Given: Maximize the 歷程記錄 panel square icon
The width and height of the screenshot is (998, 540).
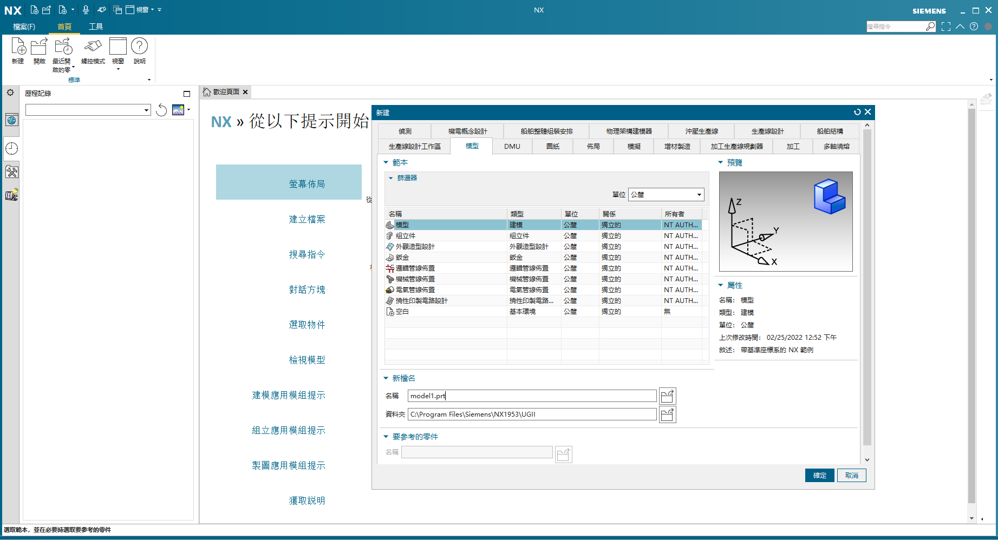Looking at the screenshot, I should [x=187, y=94].
